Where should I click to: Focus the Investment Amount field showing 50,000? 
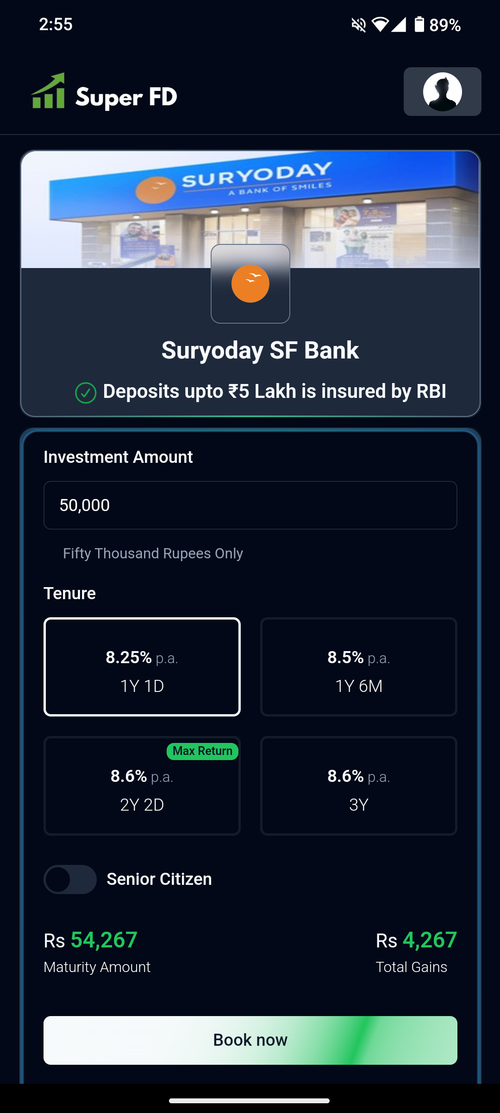pyautogui.click(x=250, y=505)
